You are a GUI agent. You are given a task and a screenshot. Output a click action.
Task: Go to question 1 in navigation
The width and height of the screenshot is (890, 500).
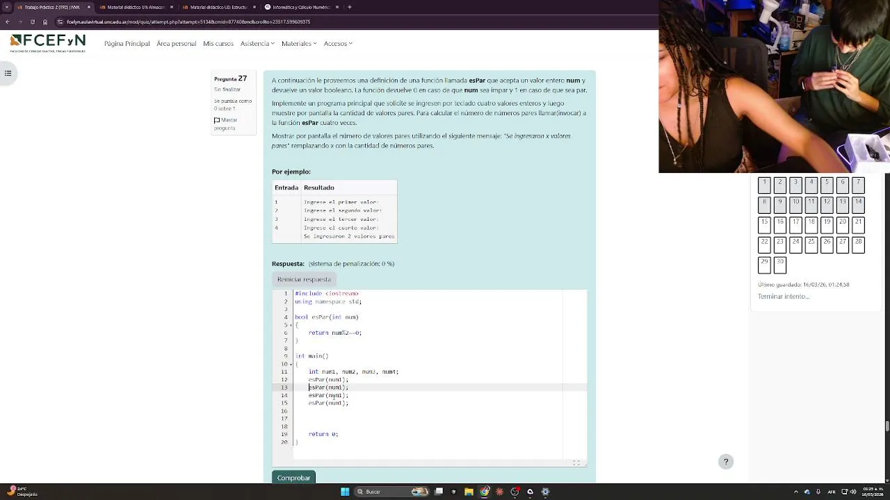[x=764, y=185]
